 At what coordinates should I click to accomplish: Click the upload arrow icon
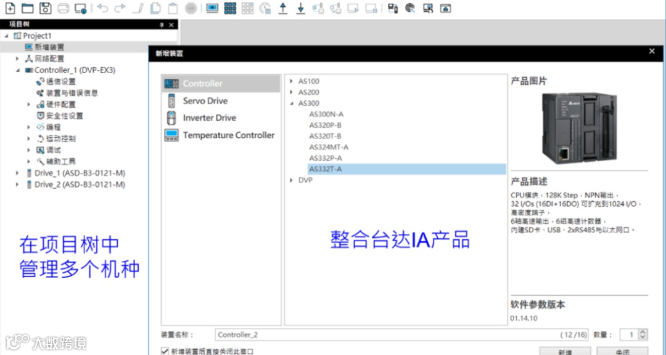tap(283, 8)
